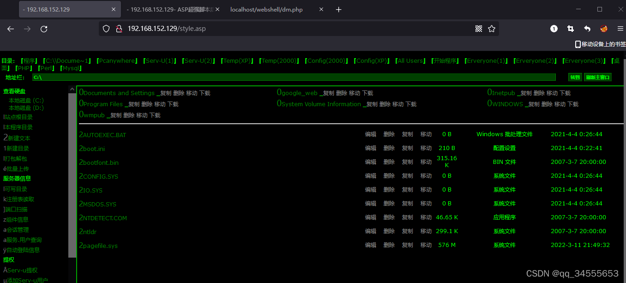Go back to the previous page

[x=11, y=29]
